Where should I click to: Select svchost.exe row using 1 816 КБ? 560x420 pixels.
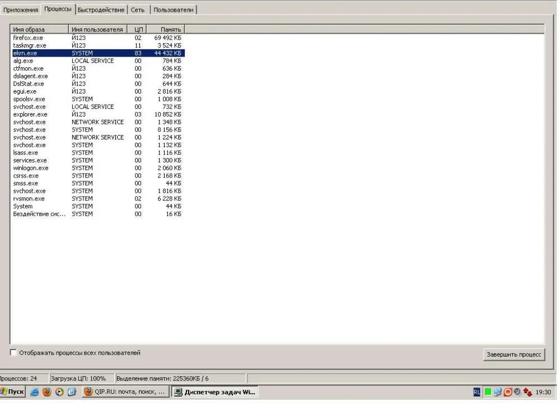98,191
